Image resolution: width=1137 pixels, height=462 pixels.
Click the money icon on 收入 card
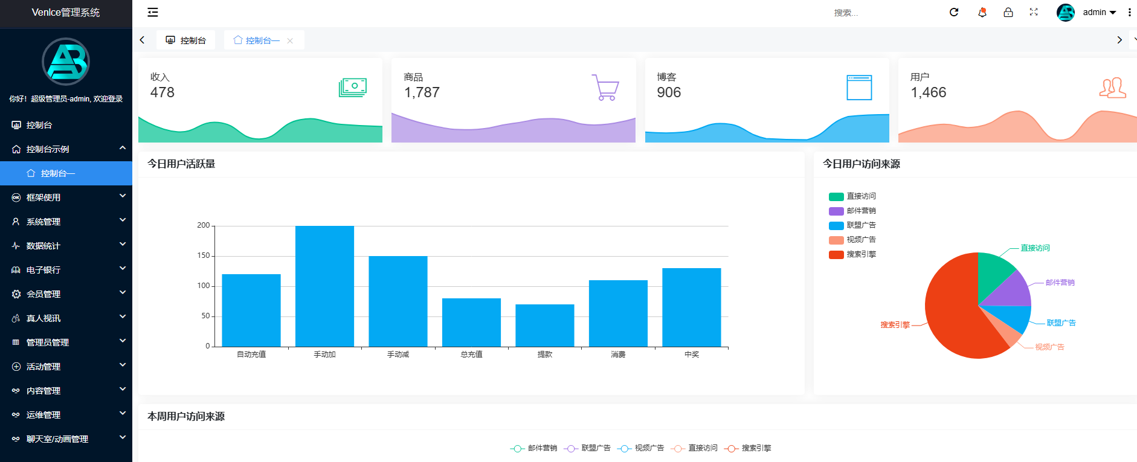[353, 88]
